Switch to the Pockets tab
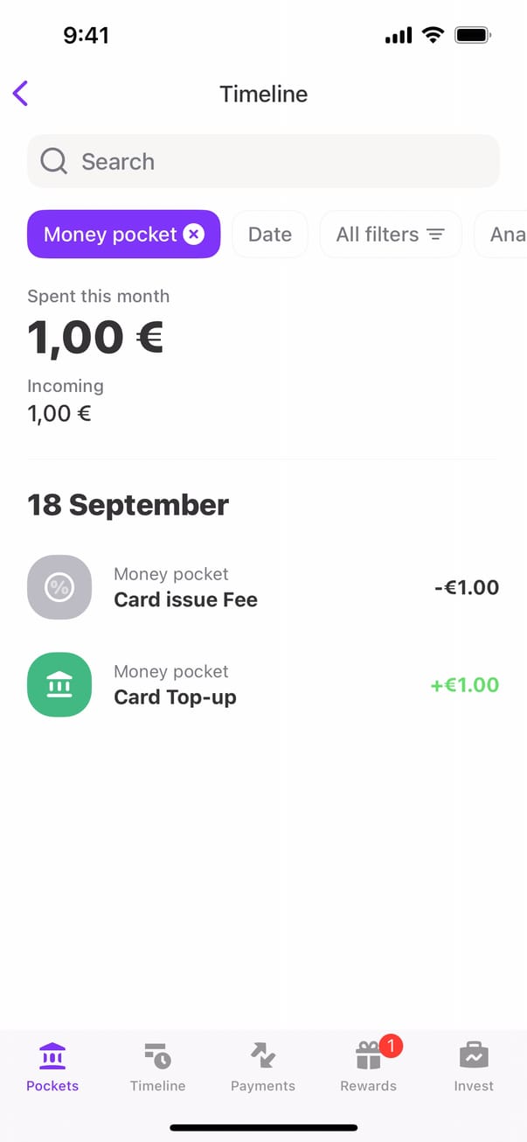Viewport: 527px width, 1142px height. click(52, 1067)
